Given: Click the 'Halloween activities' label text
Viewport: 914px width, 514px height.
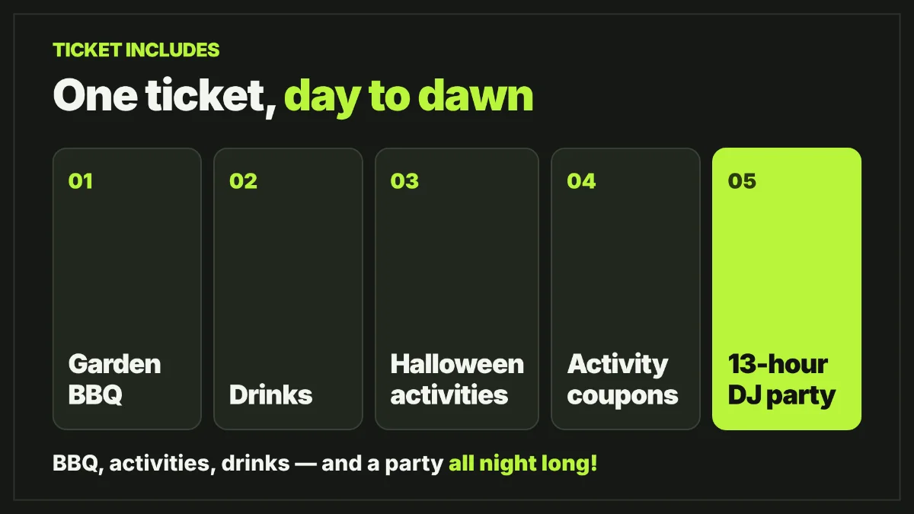Looking at the screenshot, I should pyautogui.click(x=457, y=379).
